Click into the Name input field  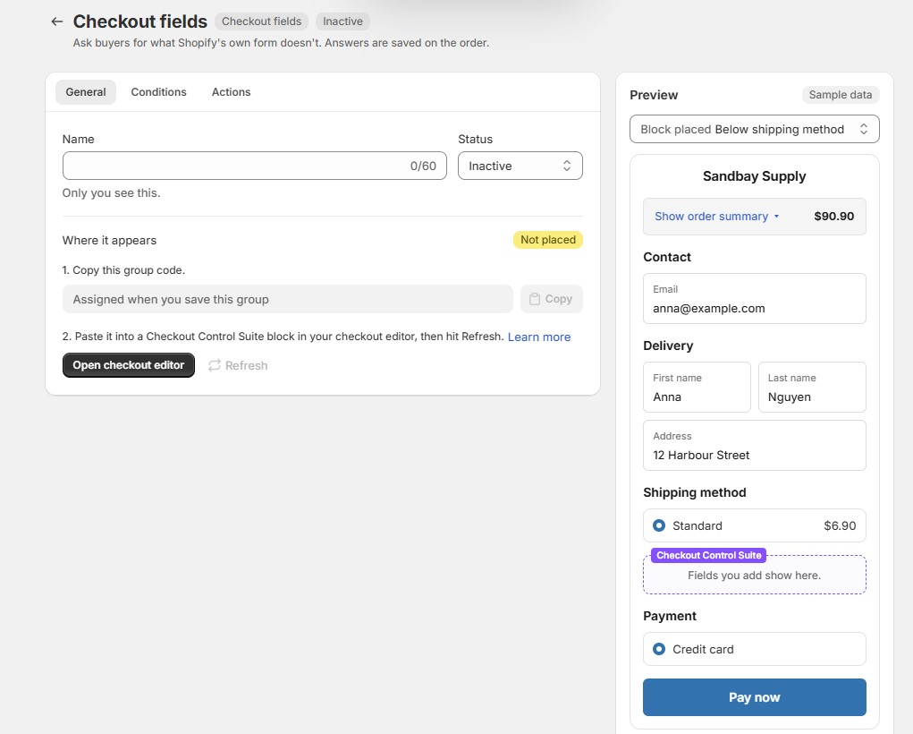click(255, 166)
